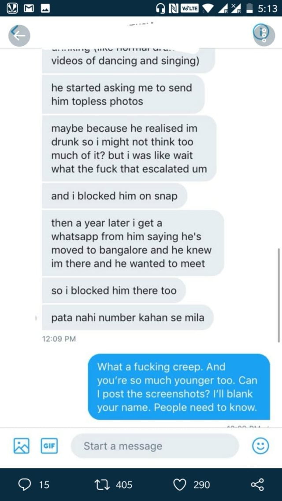Viewport: 282px width, 501px height.
Task: Tap the 12:09 PM timestamp
Action: coord(59,339)
